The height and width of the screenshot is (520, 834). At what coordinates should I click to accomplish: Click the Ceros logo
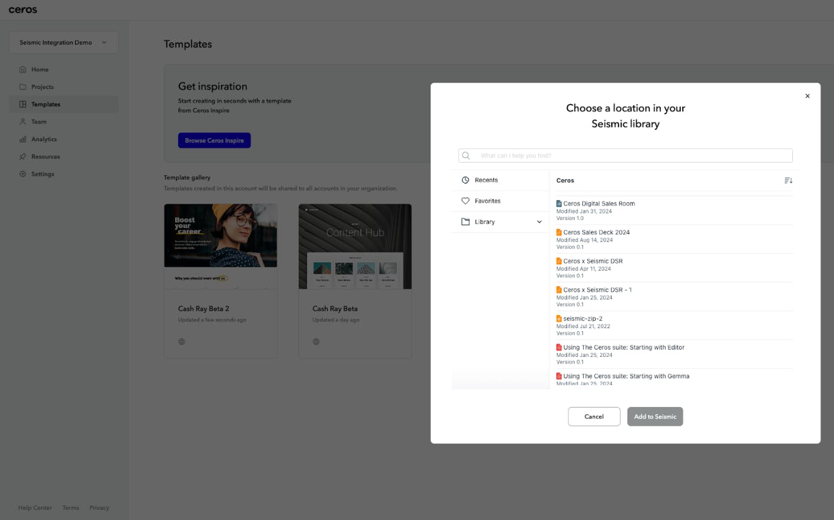pyautogui.click(x=23, y=10)
